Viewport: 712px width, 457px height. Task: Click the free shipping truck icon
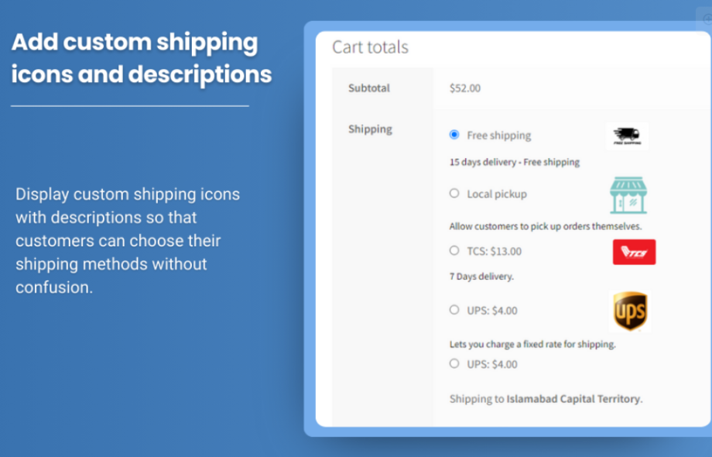point(626,136)
